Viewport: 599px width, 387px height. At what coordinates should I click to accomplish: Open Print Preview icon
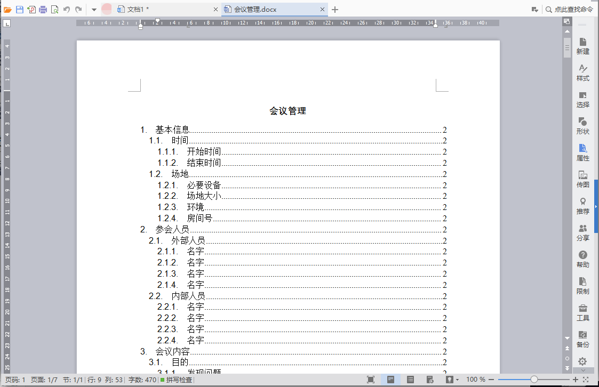click(x=54, y=10)
